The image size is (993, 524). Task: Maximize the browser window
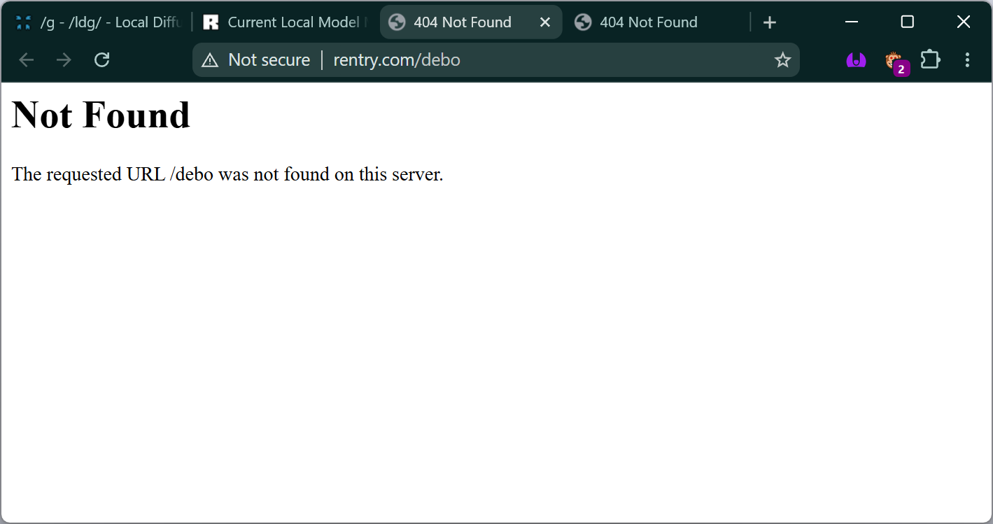[908, 22]
